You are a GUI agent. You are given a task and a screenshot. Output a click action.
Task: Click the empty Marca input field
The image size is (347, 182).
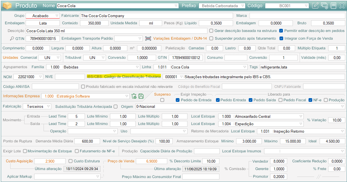(x=297, y=16)
